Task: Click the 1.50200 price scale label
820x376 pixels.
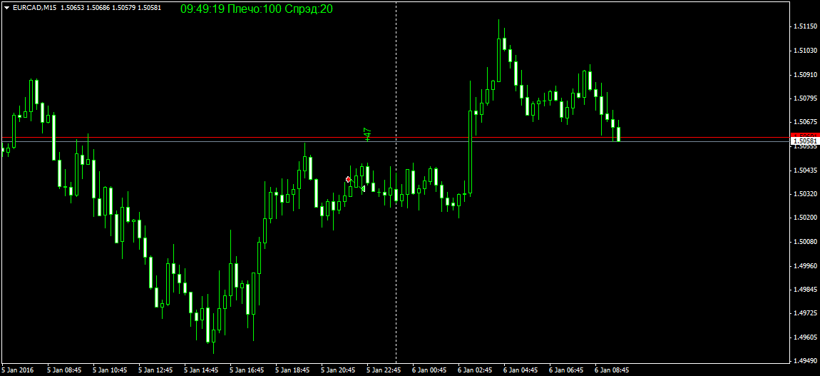Action: [x=805, y=218]
